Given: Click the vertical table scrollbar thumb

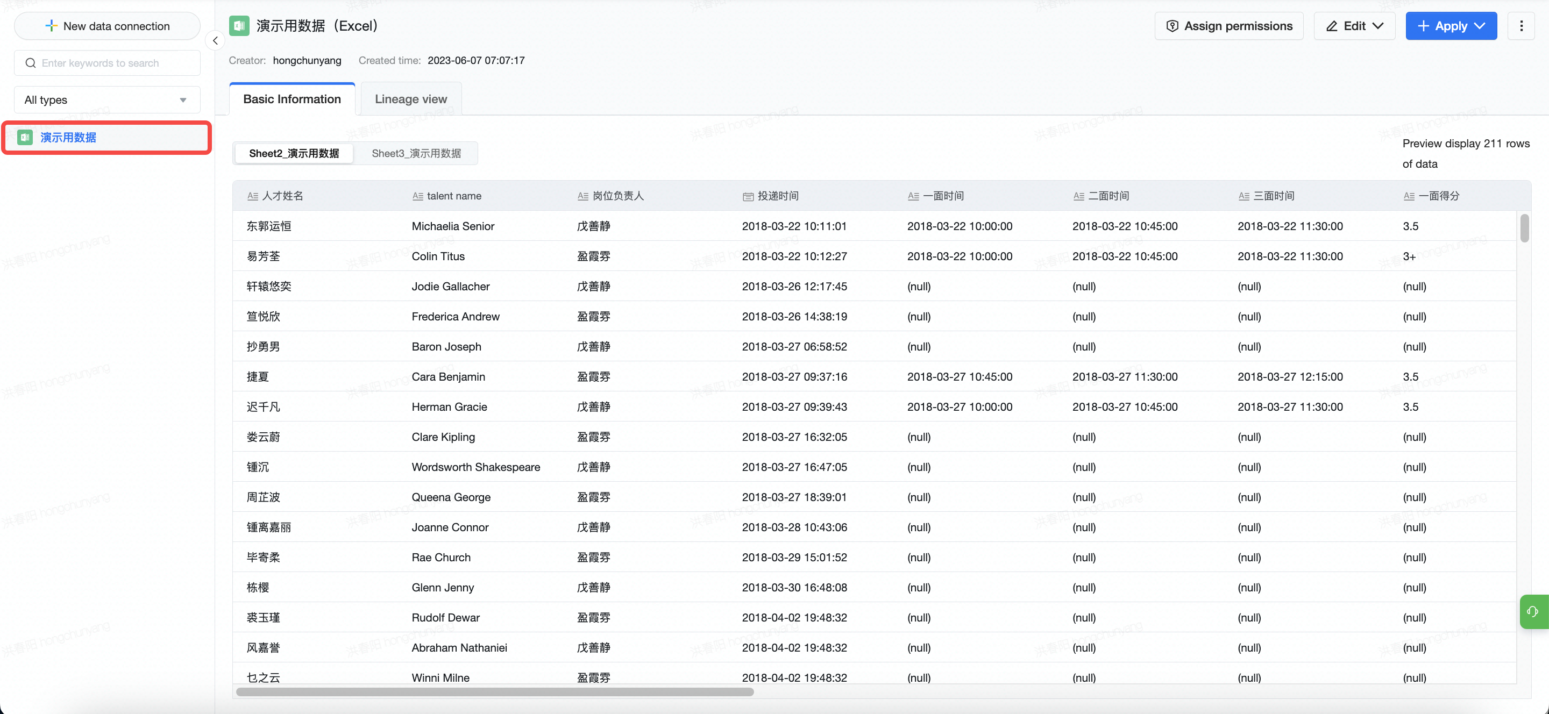Looking at the screenshot, I should click(x=1524, y=229).
